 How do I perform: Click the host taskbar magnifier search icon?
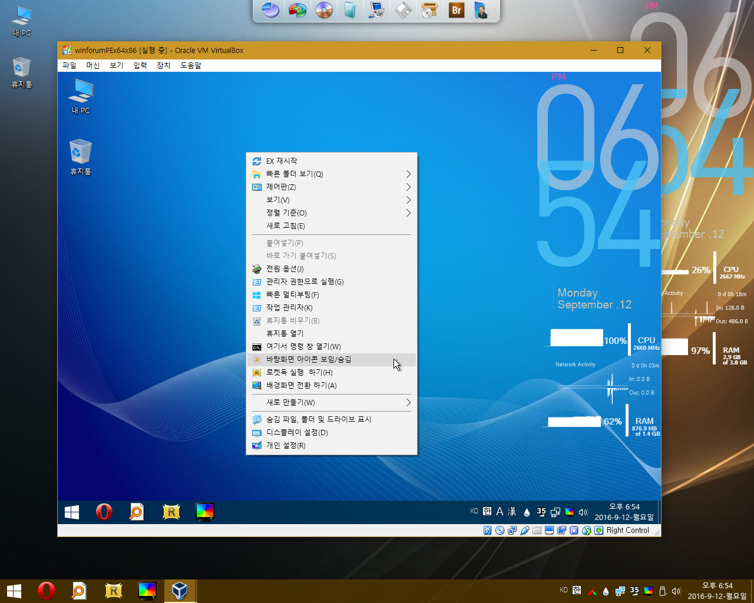point(79,591)
